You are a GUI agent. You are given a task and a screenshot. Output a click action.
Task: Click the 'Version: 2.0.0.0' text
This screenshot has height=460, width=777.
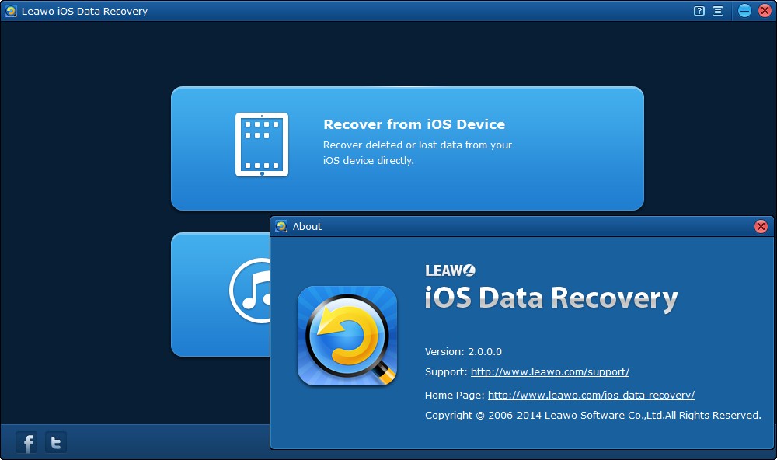pyautogui.click(x=463, y=351)
